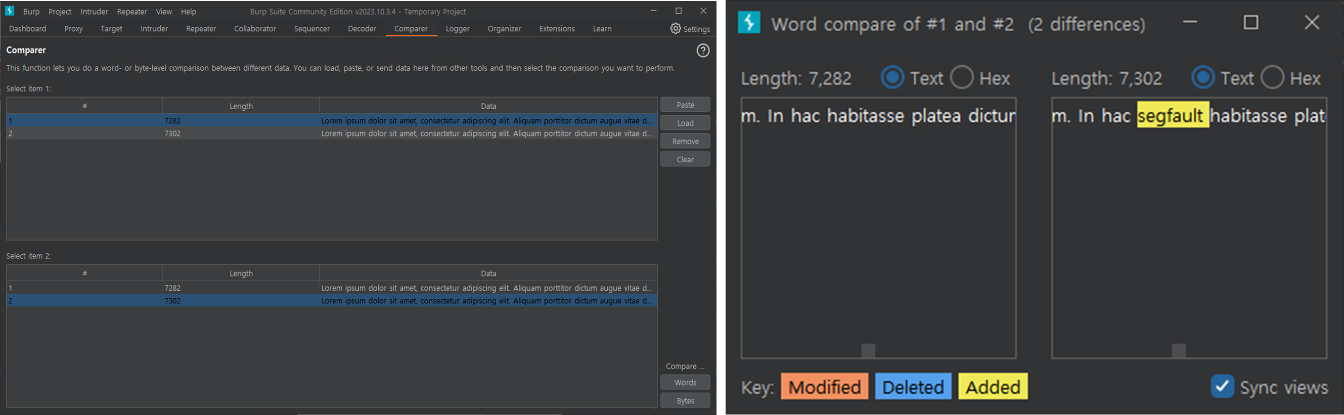Switch to the Proxy tab

coord(73,29)
